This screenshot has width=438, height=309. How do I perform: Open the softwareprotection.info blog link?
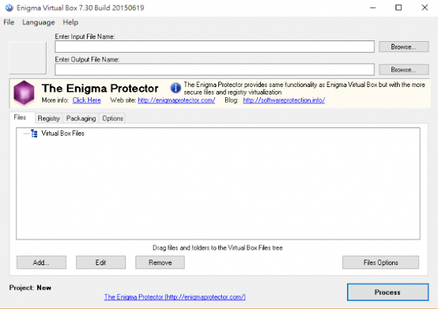[x=284, y=100]
